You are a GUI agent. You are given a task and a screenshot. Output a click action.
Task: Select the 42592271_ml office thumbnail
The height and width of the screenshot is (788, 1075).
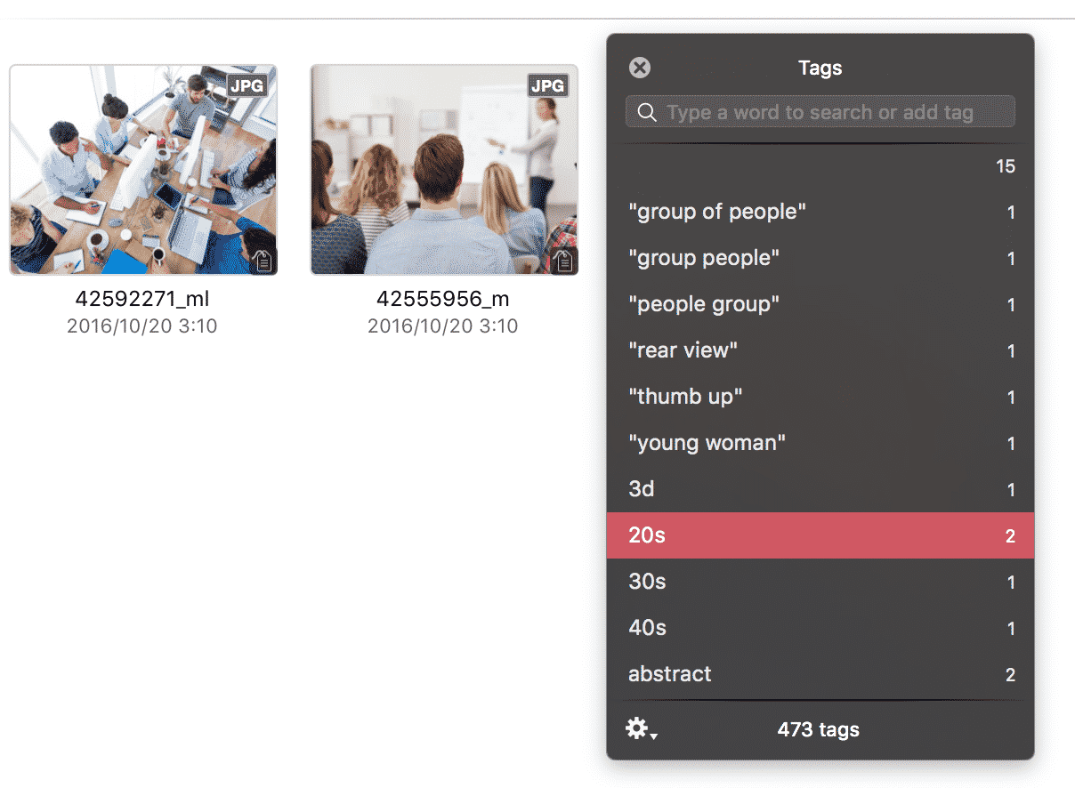pos(143,170)
